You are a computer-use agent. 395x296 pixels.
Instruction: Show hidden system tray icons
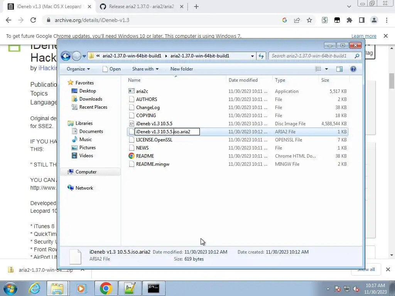pyautogui.click(x=328, y=289)
